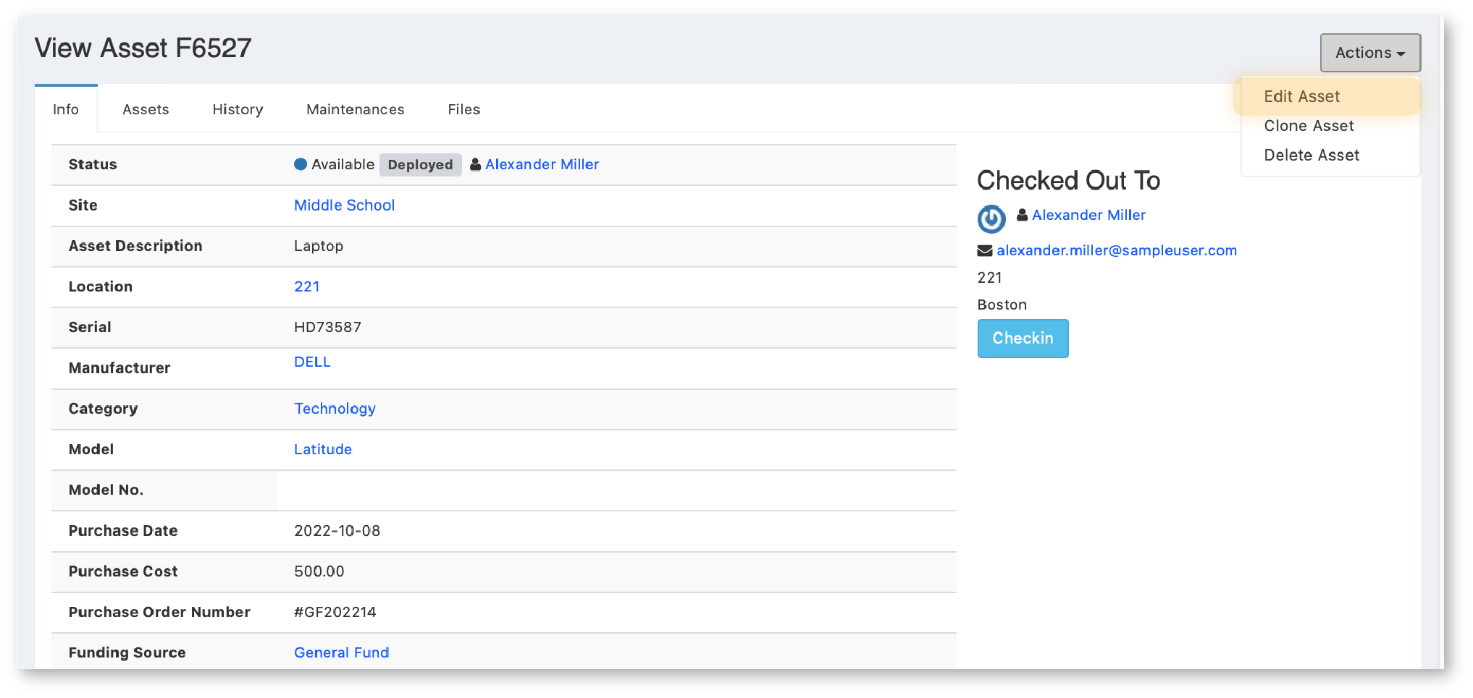
Task: Click the user icon in the Status row
Action: (475, 165)
